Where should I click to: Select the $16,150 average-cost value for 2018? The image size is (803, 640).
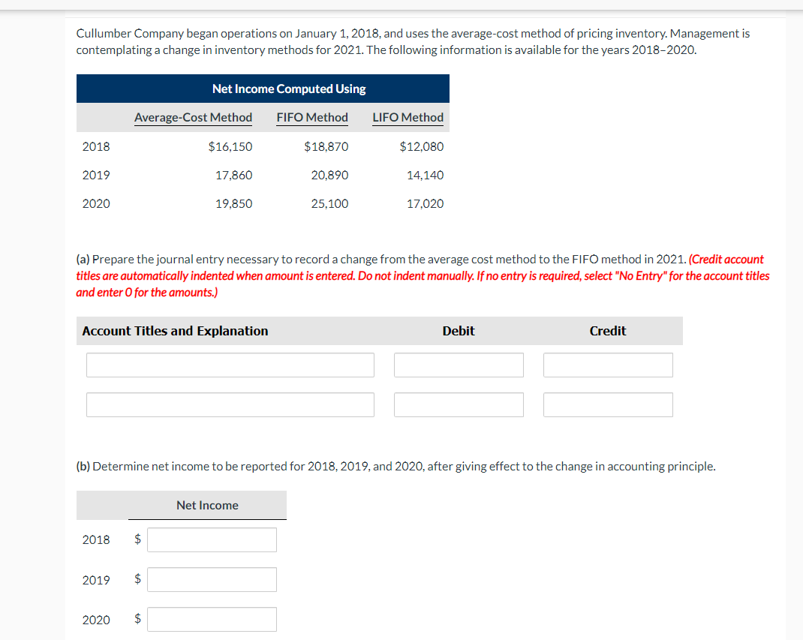pyautogui.click(x=230, y=146)
